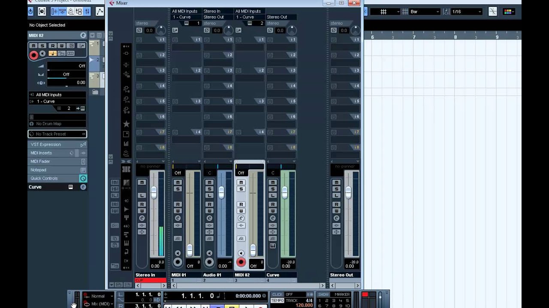The width and height of the screenshot is (549, 308).
Task: Open the No Drum Map dropdown
Action: coord(57,124)
